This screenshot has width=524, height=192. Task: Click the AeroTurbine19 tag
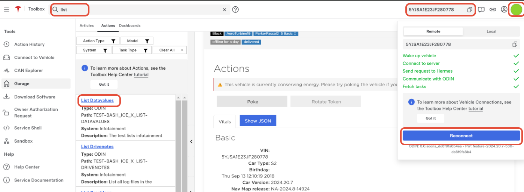[x=239, y=34]
